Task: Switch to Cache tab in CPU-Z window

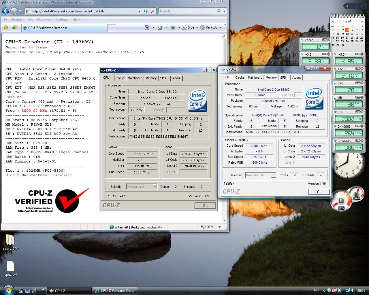Action: 240,77
